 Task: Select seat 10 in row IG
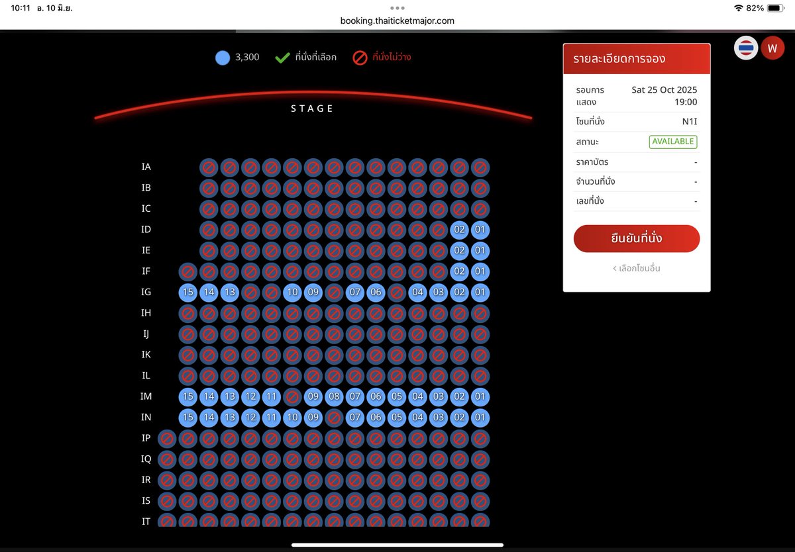tap(292, 293)
